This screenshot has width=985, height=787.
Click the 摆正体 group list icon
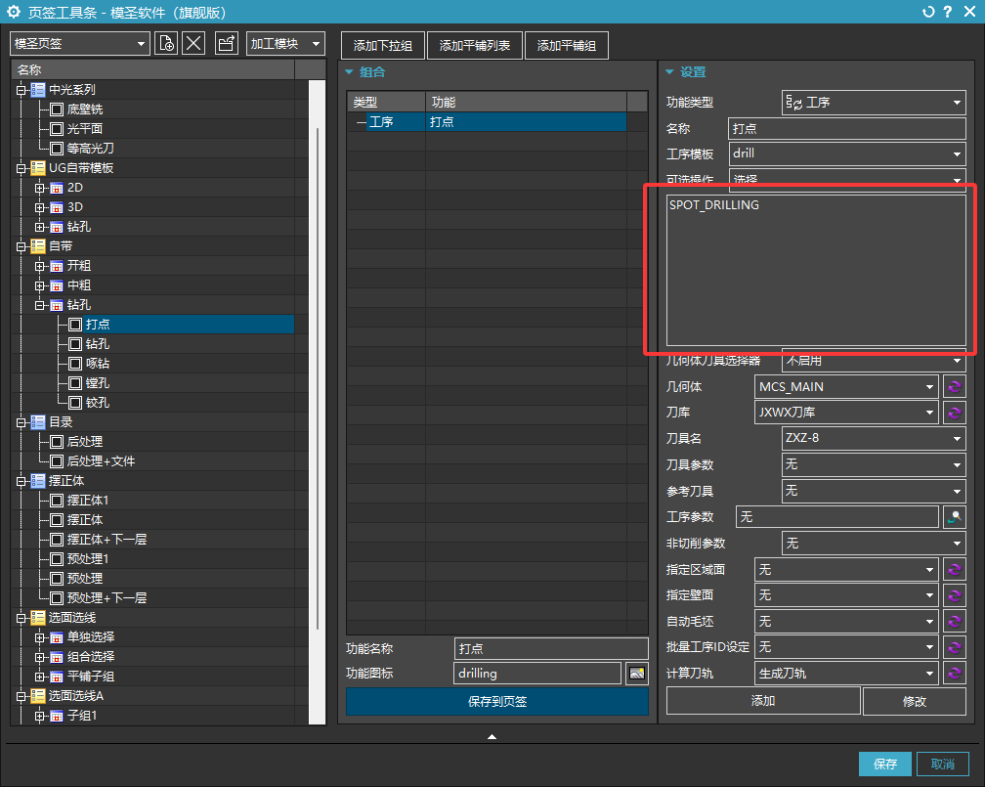38,481
